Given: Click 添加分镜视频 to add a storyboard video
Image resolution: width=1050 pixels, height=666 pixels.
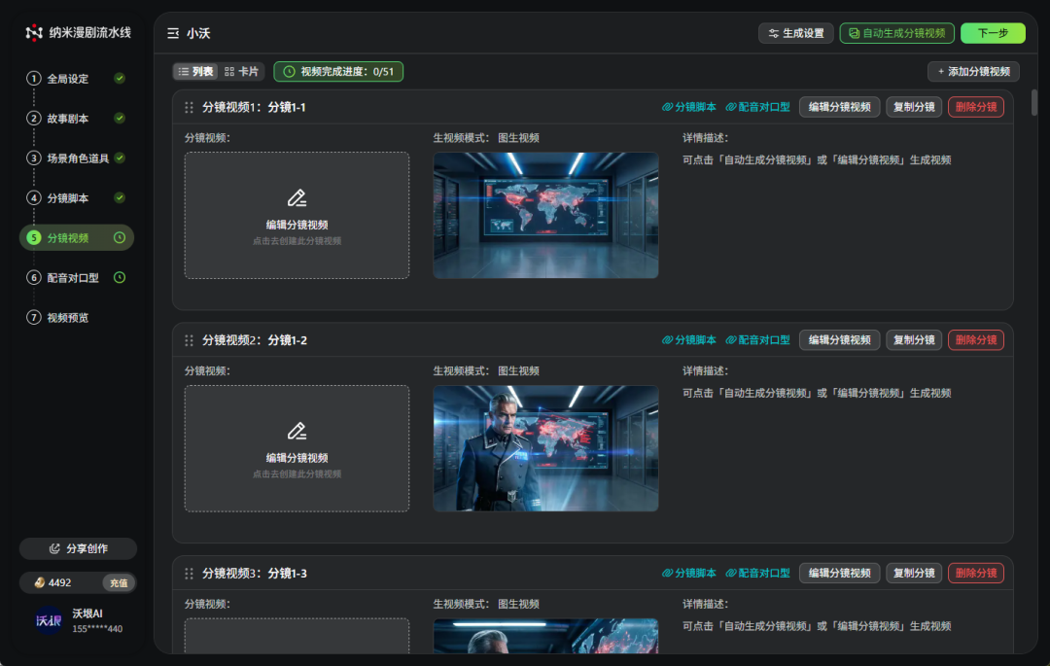Looking at the screenshot, I should (975, 71).
